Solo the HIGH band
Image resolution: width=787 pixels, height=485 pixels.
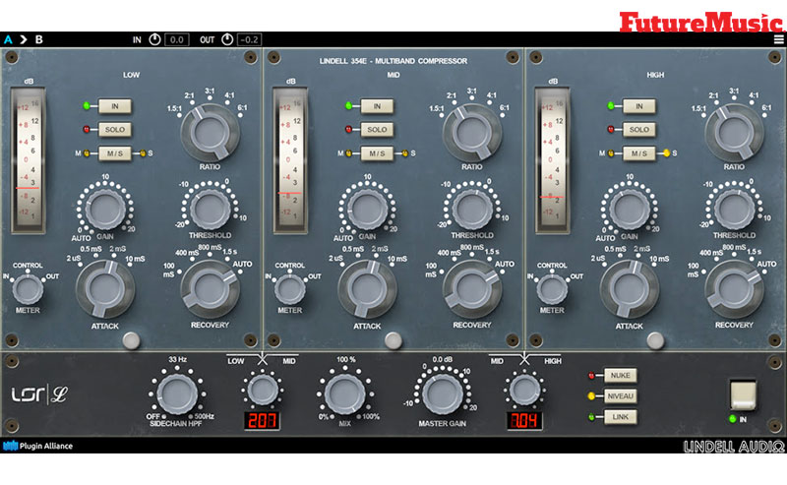(638, 130)
